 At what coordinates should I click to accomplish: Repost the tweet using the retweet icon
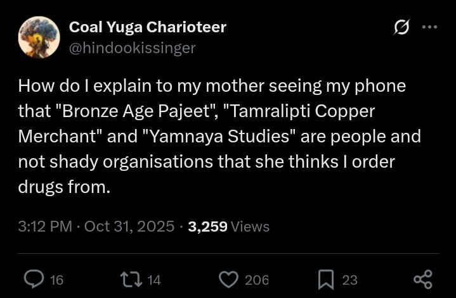pos(130,279)
